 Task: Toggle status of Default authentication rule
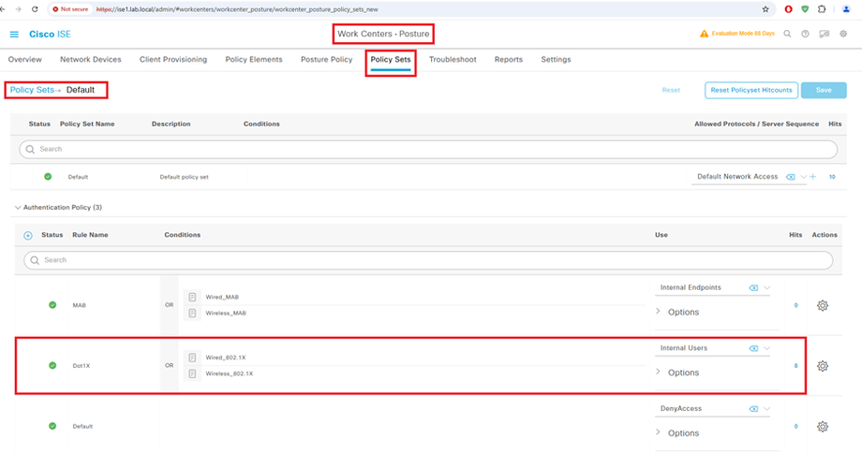coord(52,426)
